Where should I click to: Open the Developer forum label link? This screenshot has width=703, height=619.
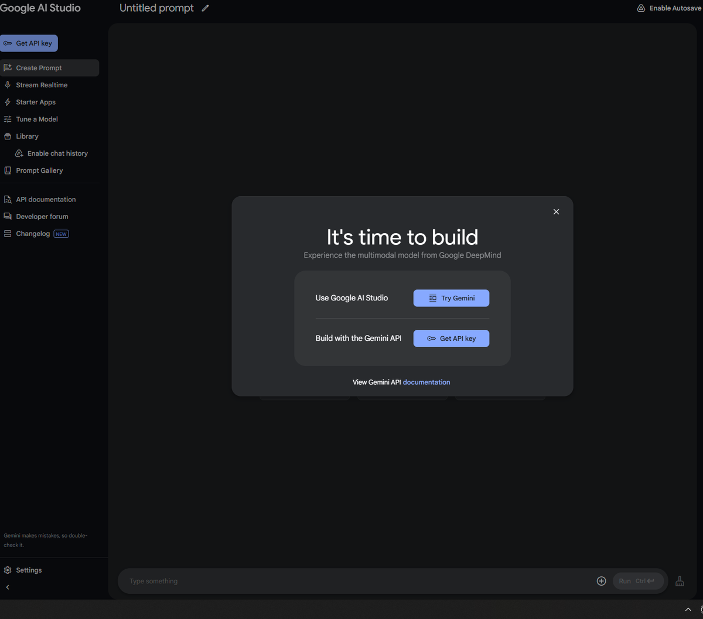(x=42, y=216)
